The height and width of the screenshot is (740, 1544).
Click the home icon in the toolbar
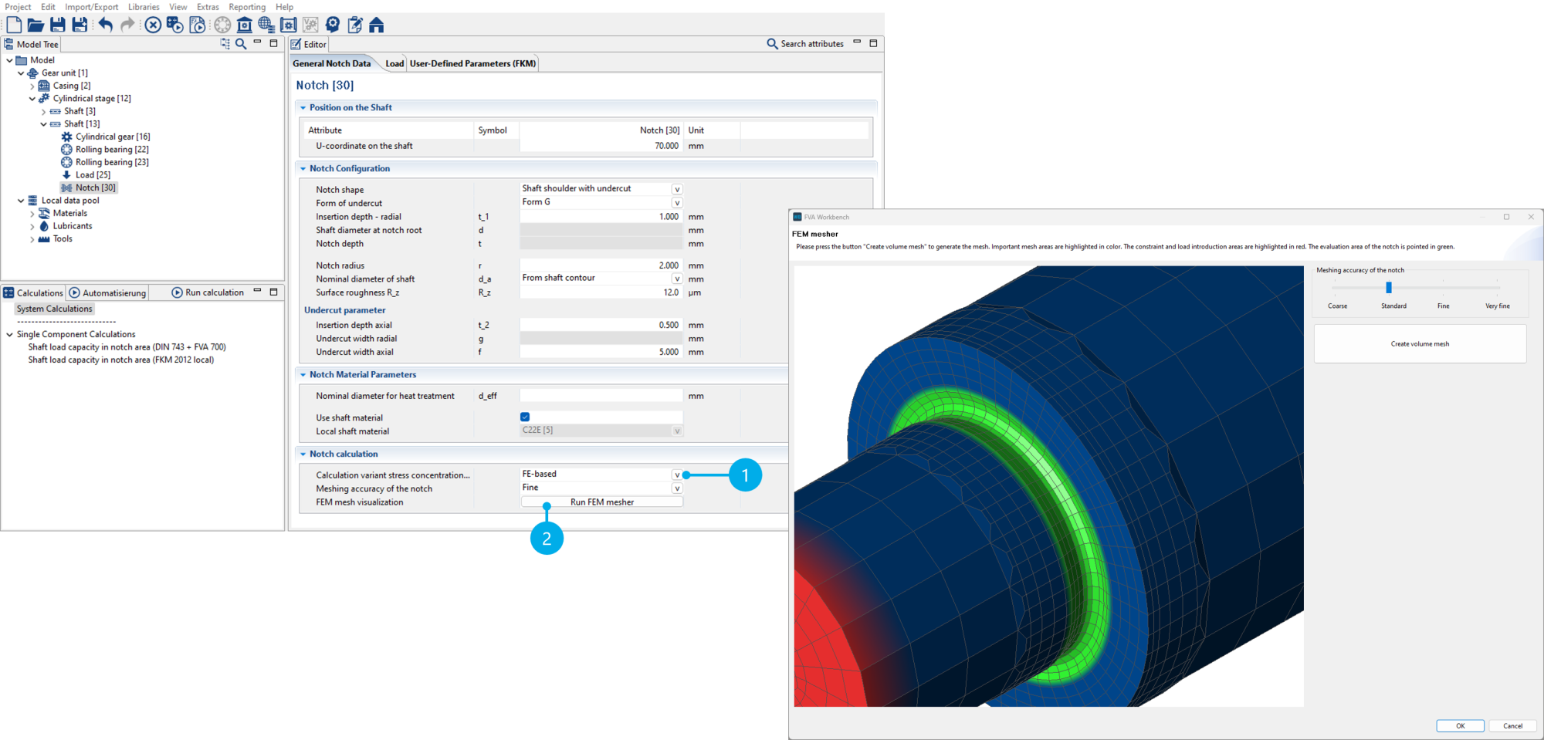[377, 25]
